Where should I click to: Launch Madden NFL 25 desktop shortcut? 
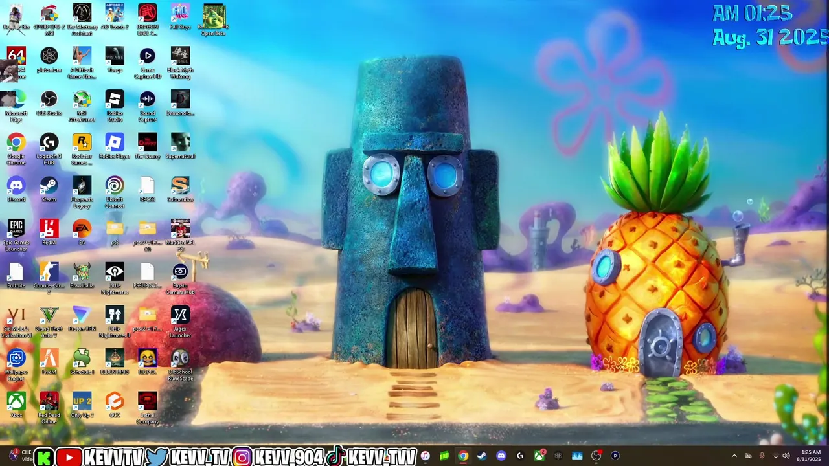coord(180,235)
